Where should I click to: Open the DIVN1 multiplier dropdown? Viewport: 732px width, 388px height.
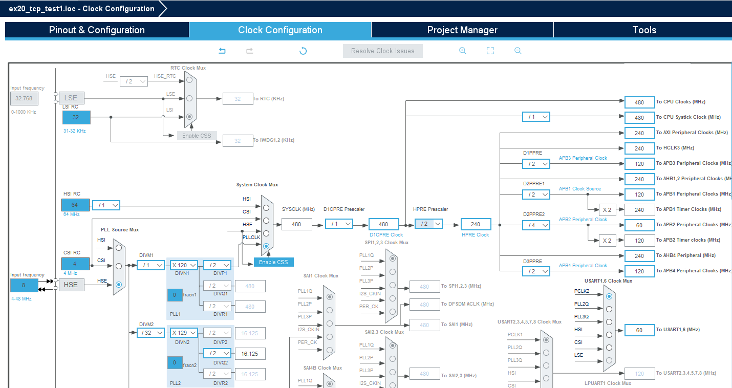coord(184,265)
